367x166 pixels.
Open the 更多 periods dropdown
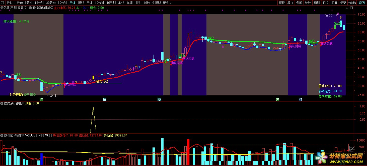(167, 3)
